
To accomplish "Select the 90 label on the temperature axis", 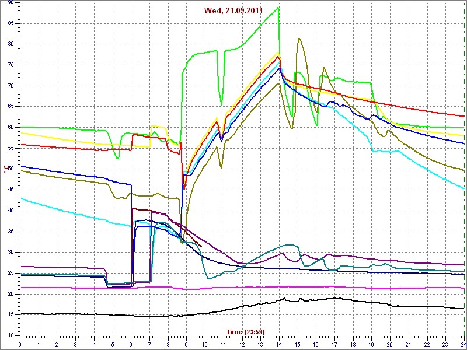I will [11, 3].
